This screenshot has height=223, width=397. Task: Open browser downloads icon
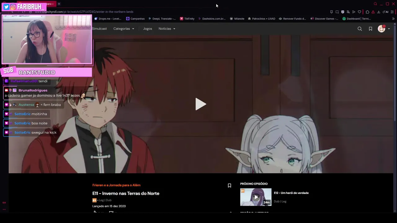[379, 12]
